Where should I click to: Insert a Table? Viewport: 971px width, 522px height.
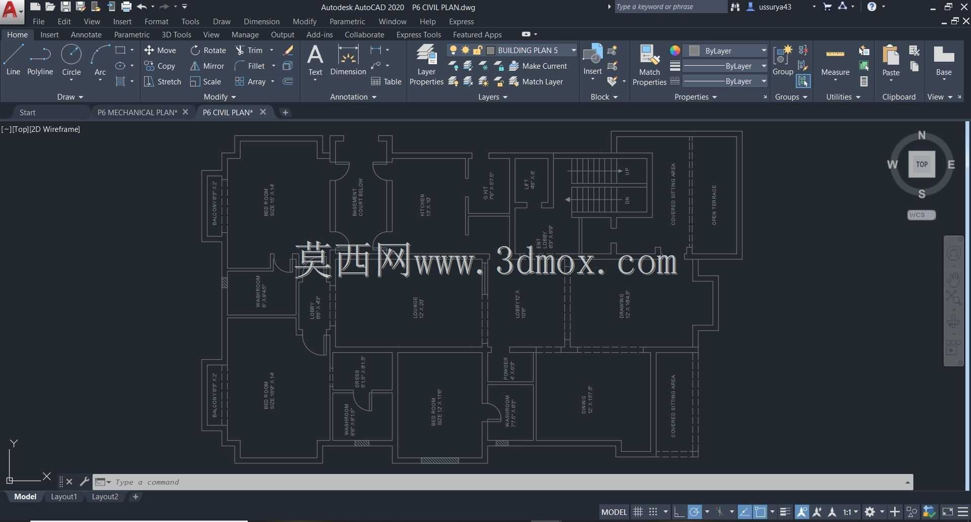tap(386, 81)
